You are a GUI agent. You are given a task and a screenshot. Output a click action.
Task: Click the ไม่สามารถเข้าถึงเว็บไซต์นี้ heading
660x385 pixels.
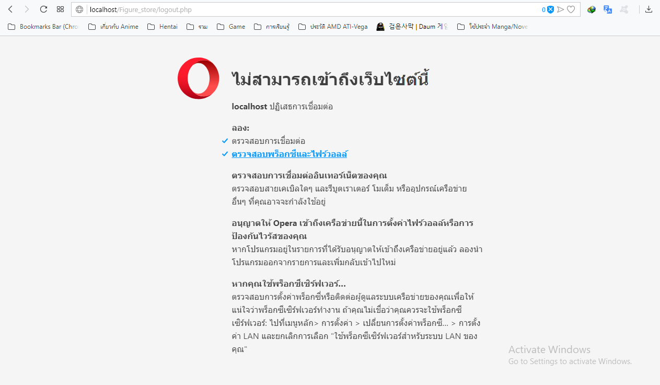click(330, 80)
